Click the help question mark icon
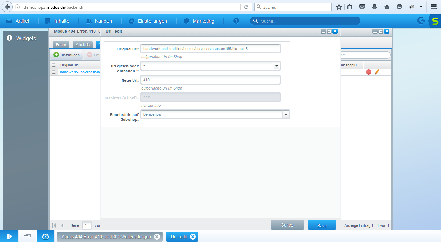Image resolution: width=441 pixels, height=242 pixels. point(236,21)
